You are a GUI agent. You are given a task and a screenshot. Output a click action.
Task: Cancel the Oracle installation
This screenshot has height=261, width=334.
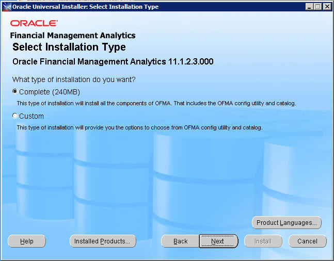pos(307,241)
